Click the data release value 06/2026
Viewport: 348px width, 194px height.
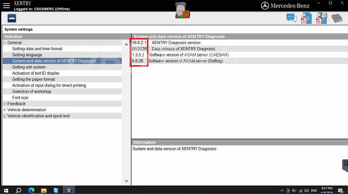[139, 49]
